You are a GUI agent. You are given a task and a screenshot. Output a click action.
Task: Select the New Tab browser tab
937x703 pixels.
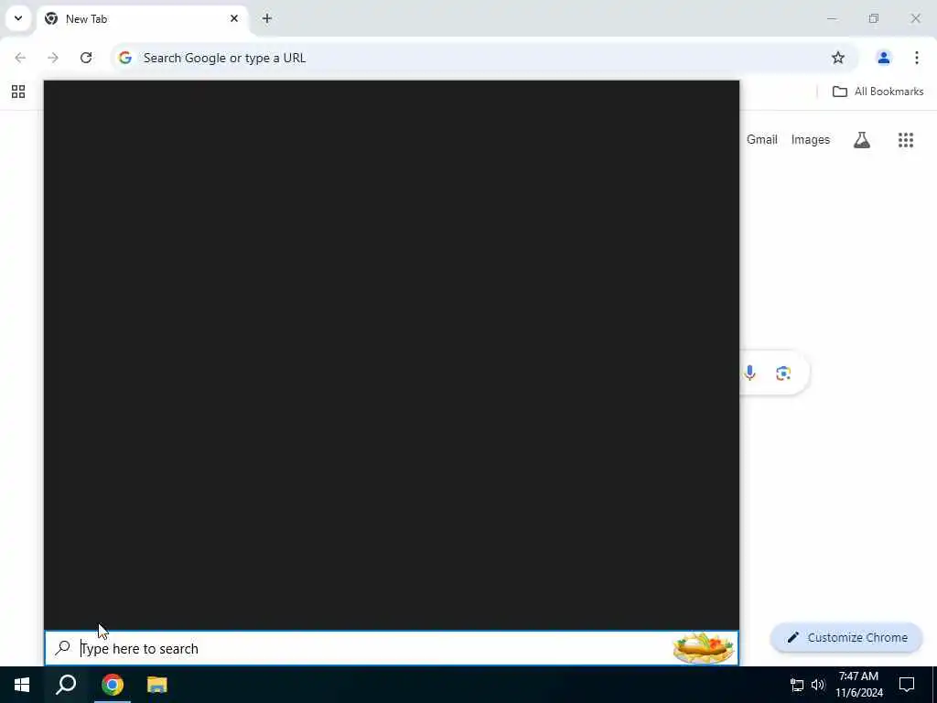point(142,19)
